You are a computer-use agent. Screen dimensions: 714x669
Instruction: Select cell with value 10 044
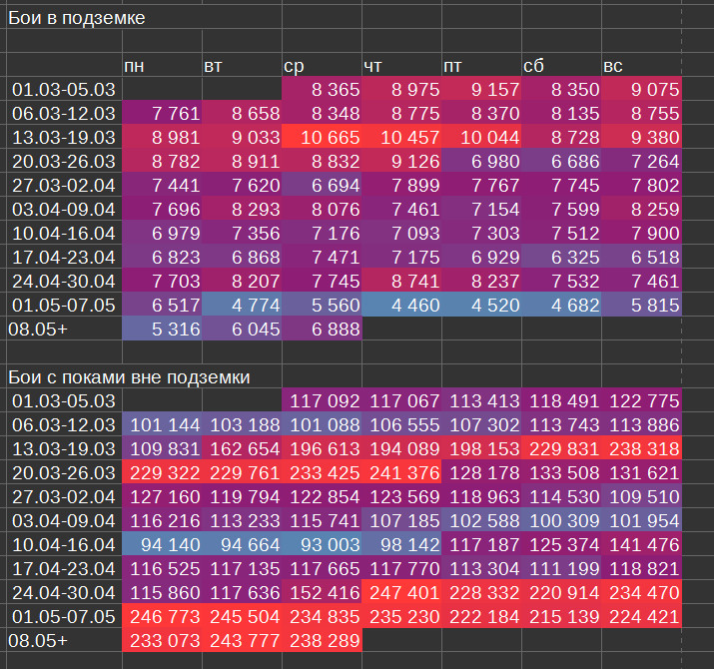point(481,137)
